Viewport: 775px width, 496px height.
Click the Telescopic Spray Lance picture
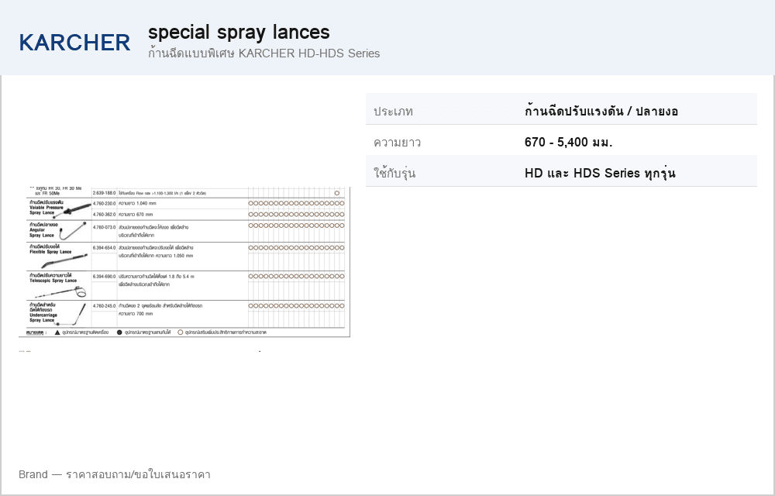click(x=62, y=291)
